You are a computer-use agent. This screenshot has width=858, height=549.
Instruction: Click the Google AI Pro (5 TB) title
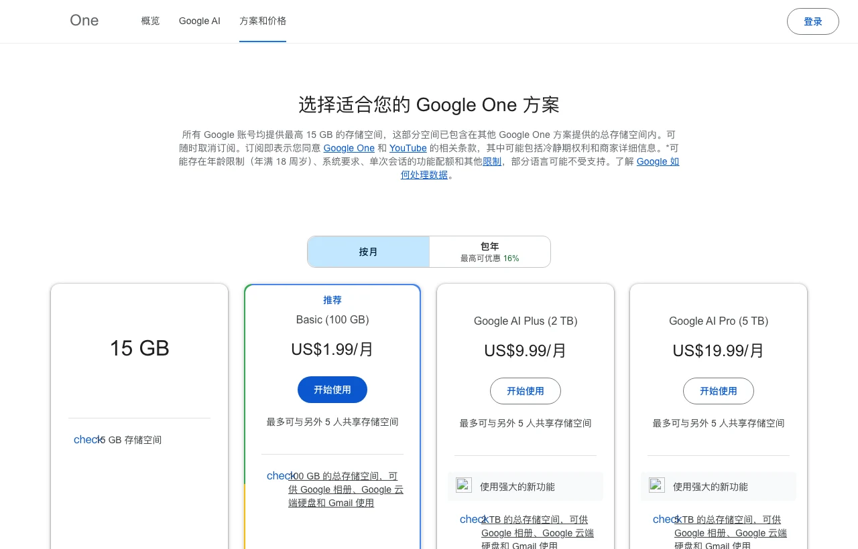[x=719, y=321]
